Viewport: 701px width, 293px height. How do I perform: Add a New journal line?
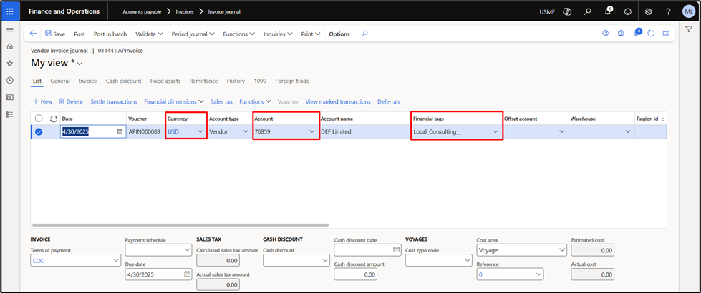coord(42,101)
